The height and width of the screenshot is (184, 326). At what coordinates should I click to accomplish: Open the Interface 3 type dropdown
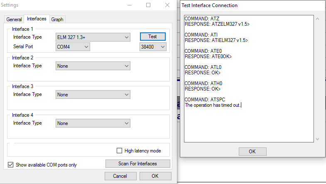click(93, 95)
